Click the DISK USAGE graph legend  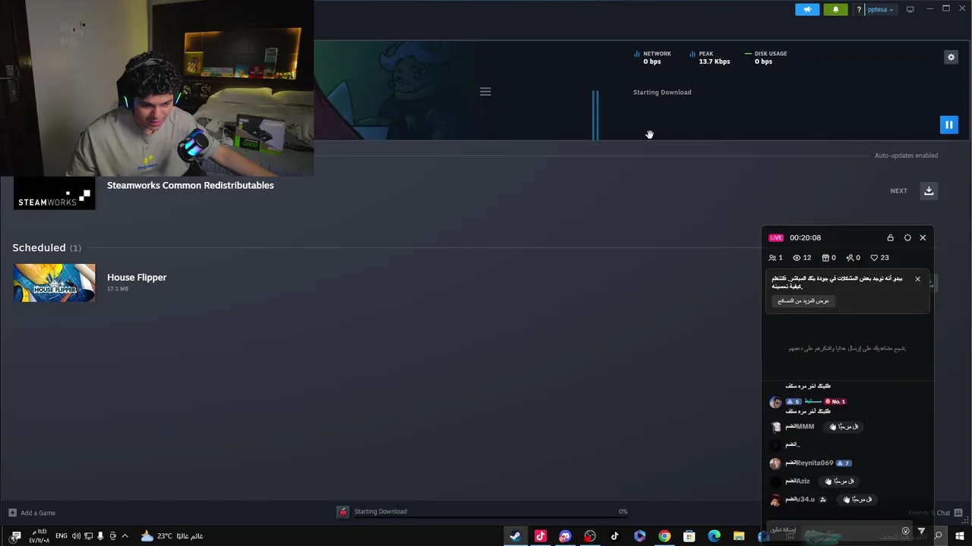pos(765,58)
